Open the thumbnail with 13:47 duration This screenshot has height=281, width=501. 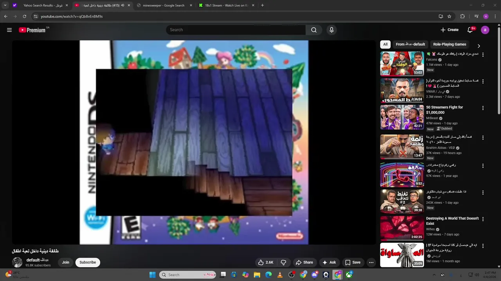click(402, 147)
